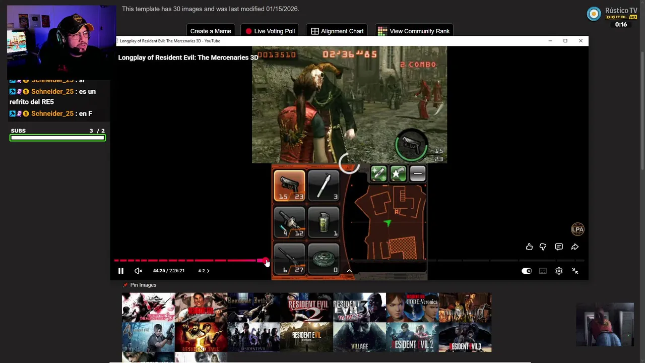Select the Resident Evil 3 Nemesis thumbnail
This screenshot has height=363, width=645.
pyautogui.click(x=359, y=307)
